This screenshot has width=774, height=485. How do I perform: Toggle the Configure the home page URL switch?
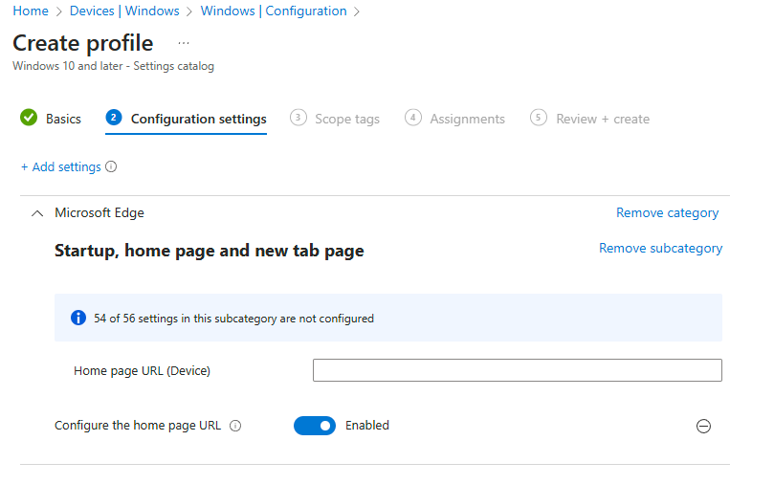(315, 426)
